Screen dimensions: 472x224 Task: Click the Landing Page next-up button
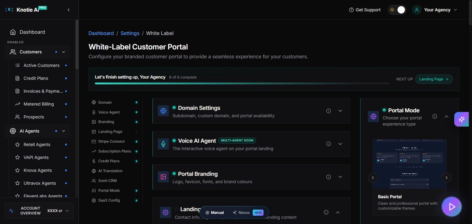(434, 79)
